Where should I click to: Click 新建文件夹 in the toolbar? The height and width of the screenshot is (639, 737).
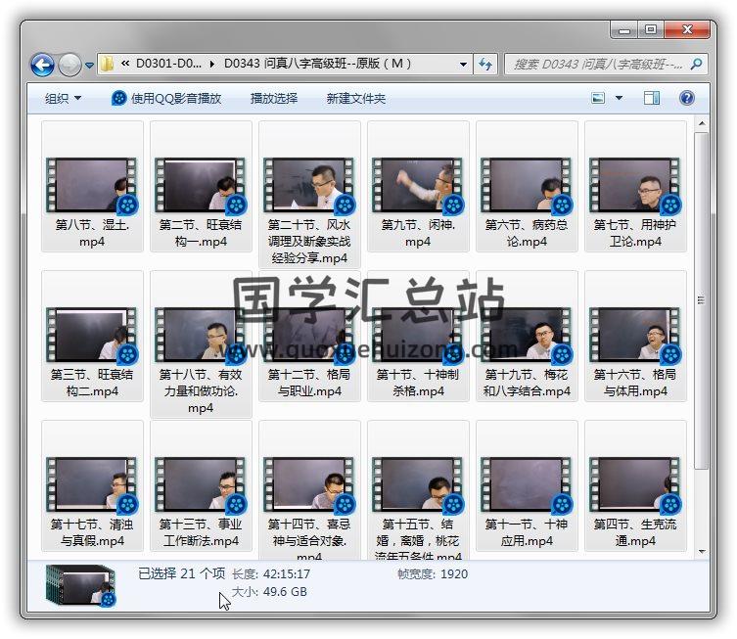356,99
